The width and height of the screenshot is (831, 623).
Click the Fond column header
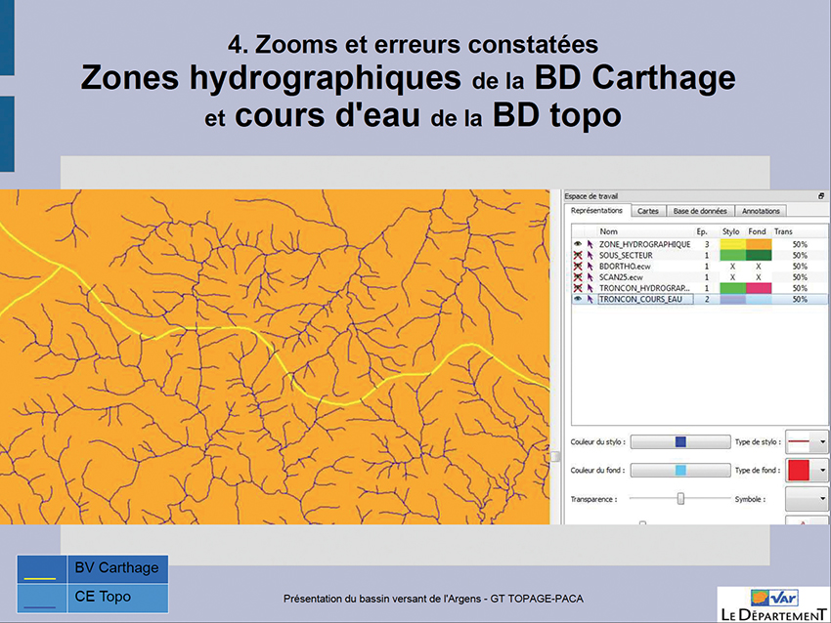pos(758,231)
